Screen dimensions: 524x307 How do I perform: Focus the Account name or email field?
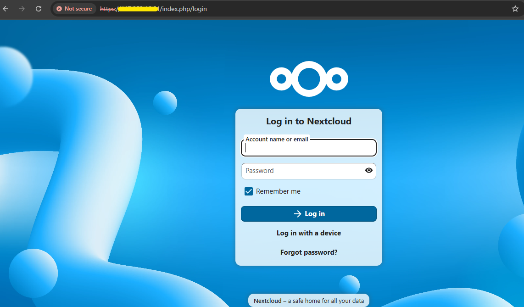pos(309,148)
